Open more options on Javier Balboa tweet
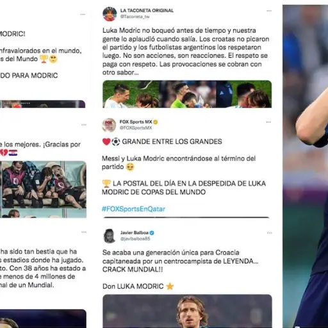The width and height of the screenshot is (328, 328). [x=269, y=233]
